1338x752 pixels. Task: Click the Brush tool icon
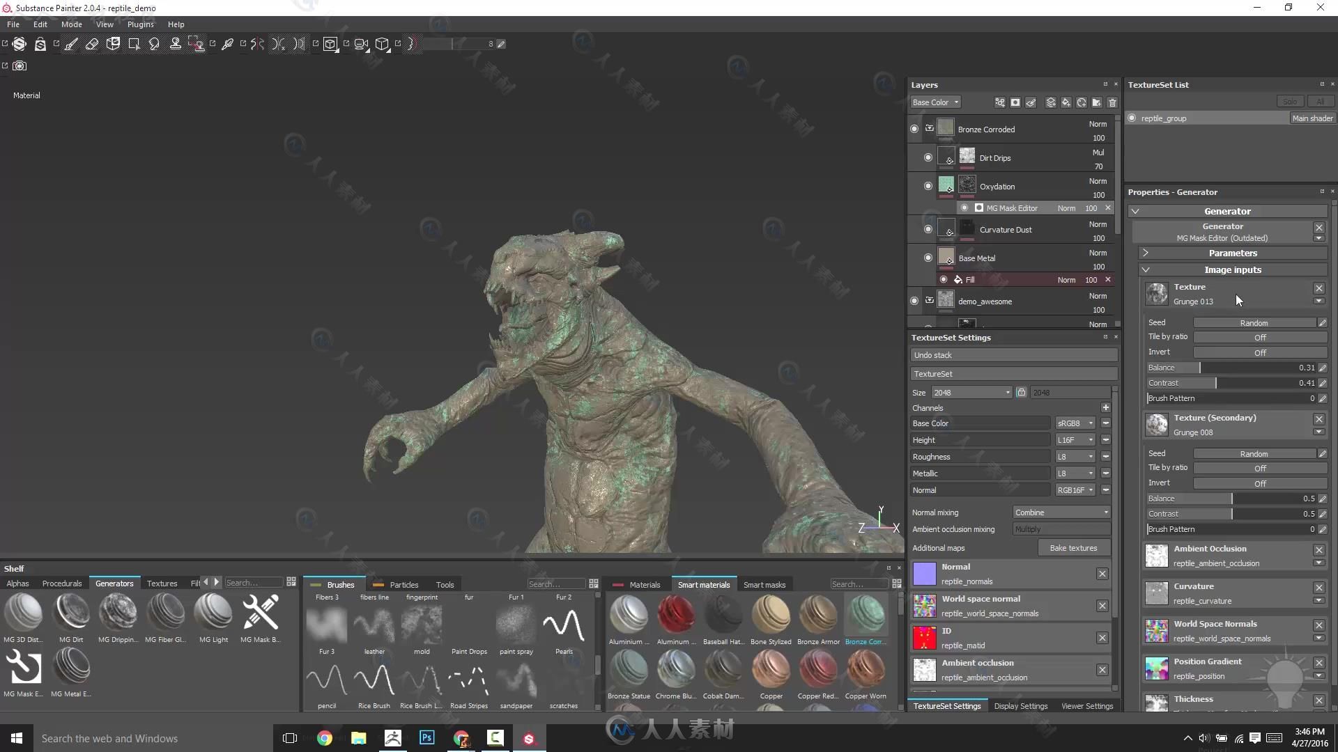[x=72, y=43]
